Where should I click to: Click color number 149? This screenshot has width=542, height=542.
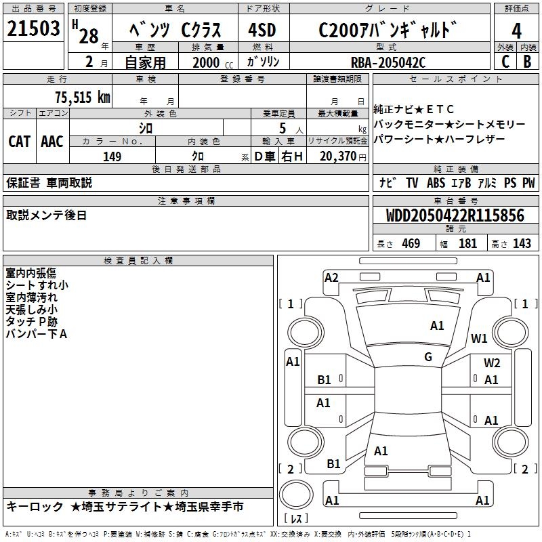[x=112, y=157]
